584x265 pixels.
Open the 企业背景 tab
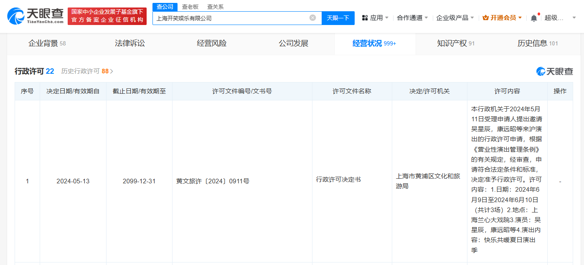47,43
